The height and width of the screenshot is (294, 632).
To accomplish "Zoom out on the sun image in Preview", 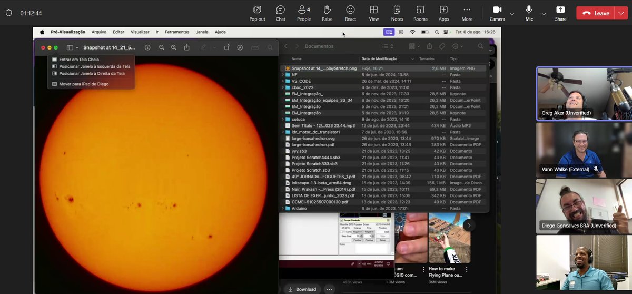I will click(162, 47).
